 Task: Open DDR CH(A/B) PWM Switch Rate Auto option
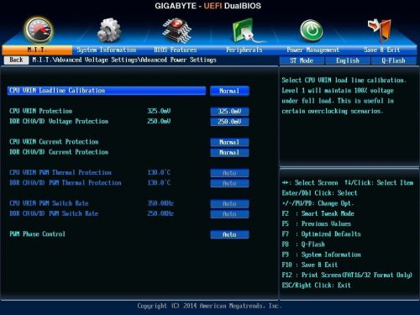(x=229, y=214)
